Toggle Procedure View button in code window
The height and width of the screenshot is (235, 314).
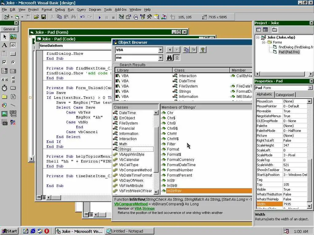[39, 198]
